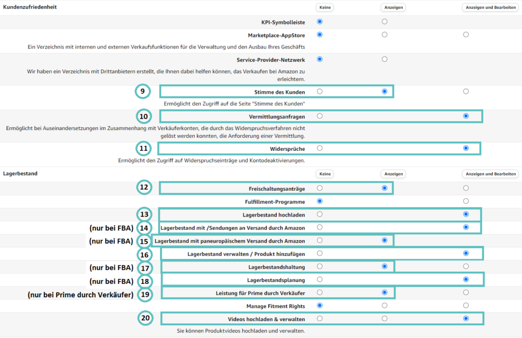Screen dimensions: 522x338
Task: Click the Widersprüche row label
Action: [288, 149]
